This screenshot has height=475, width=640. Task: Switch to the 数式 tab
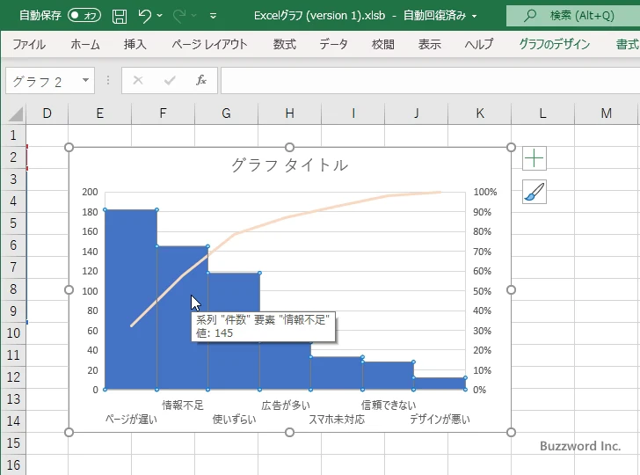285,44
